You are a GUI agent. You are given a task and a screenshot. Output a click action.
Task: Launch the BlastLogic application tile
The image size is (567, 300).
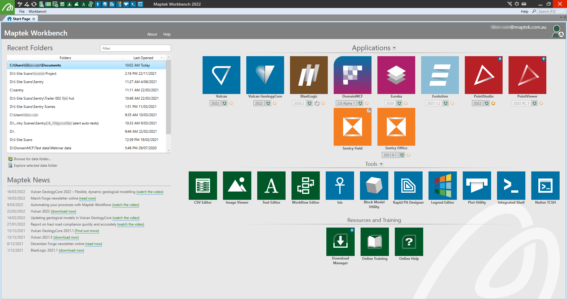[x=309, y=75]
